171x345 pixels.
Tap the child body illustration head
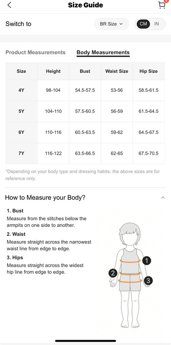pyautogui.click(x=130, y=234)
